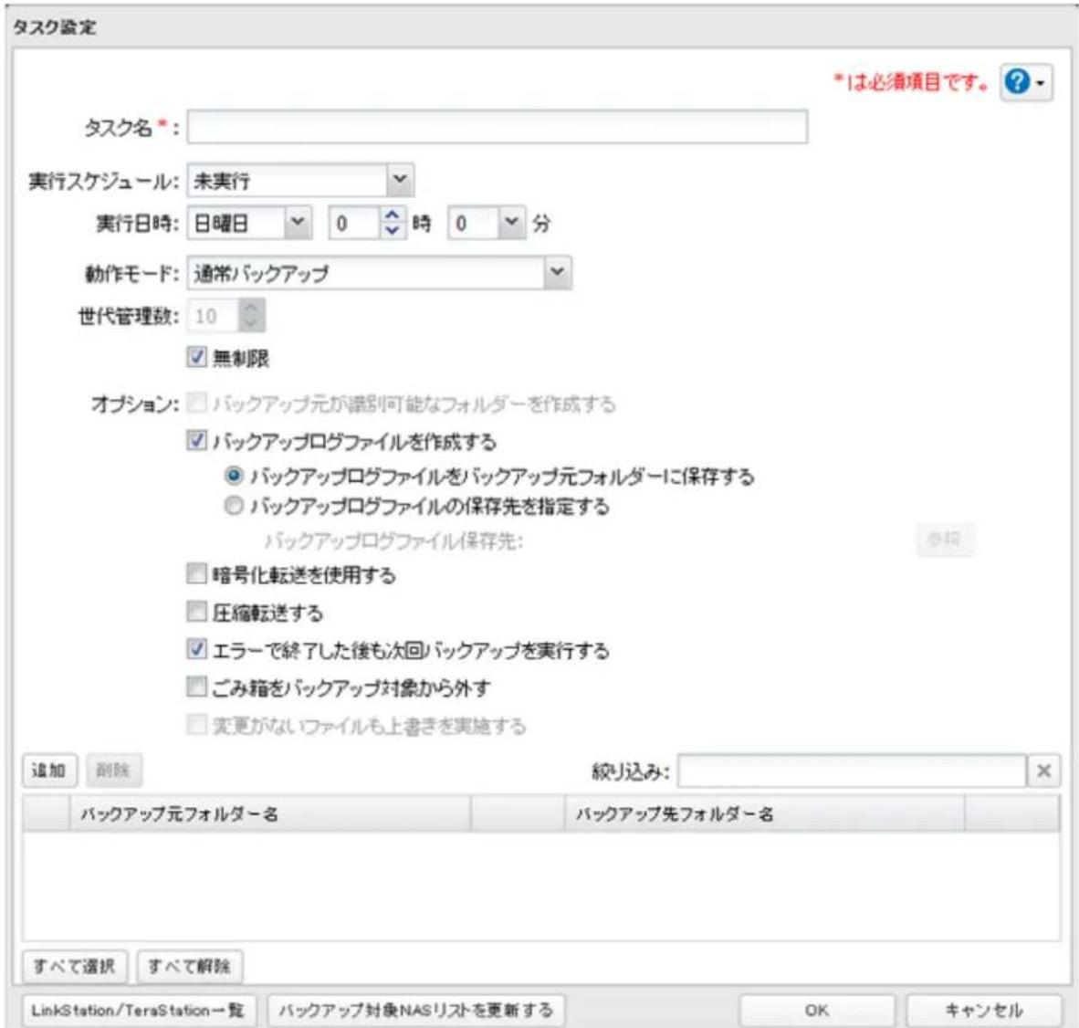Click the すべて解除 button
This screenshot has width=1079, height=1028.
coord(190,967)
